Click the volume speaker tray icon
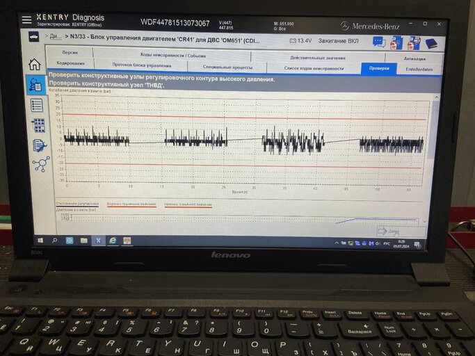475x356 pixels. 378,243
